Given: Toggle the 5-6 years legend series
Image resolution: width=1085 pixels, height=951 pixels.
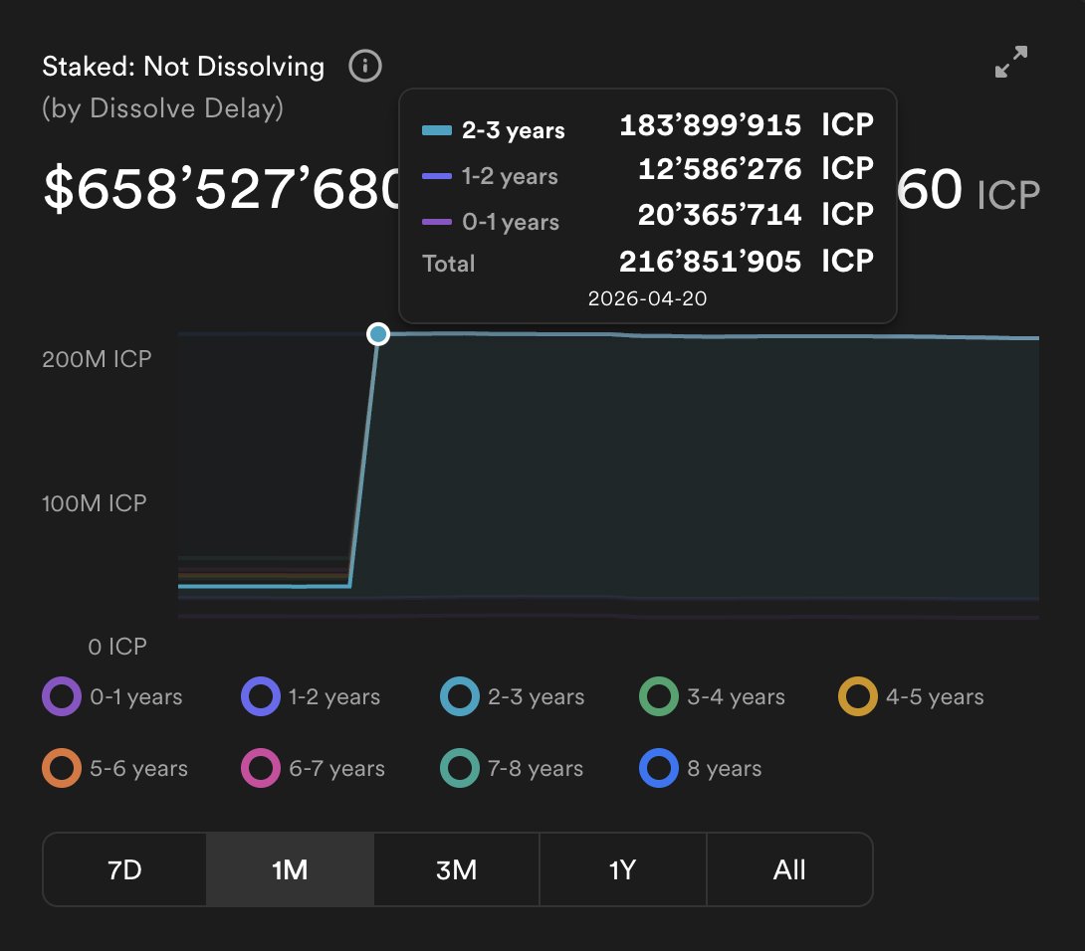Looking at the screenshot, I should coord(114,768).
